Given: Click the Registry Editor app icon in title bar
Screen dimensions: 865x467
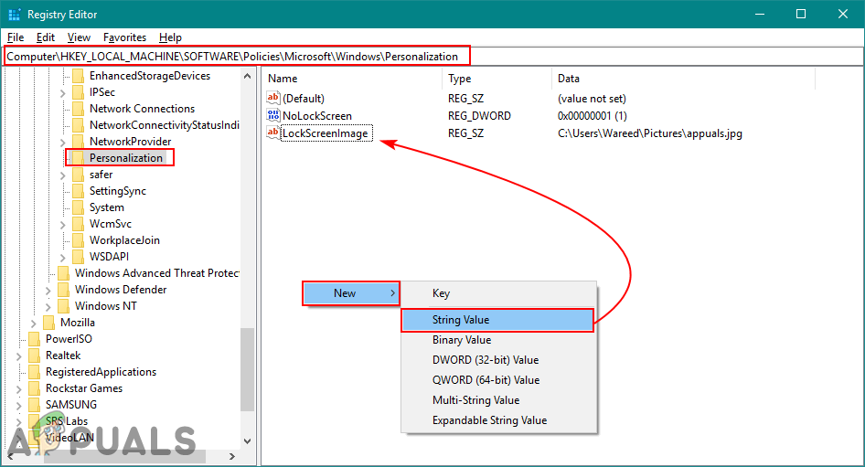Looking at the screenshot, I should (15, 15).
